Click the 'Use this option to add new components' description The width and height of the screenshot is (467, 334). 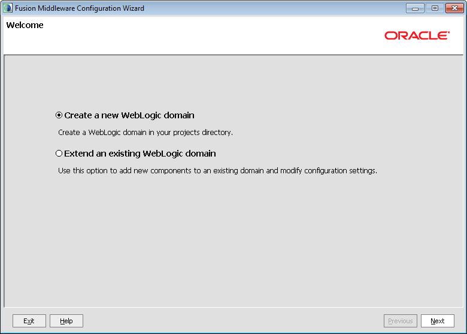click(217, 171)
